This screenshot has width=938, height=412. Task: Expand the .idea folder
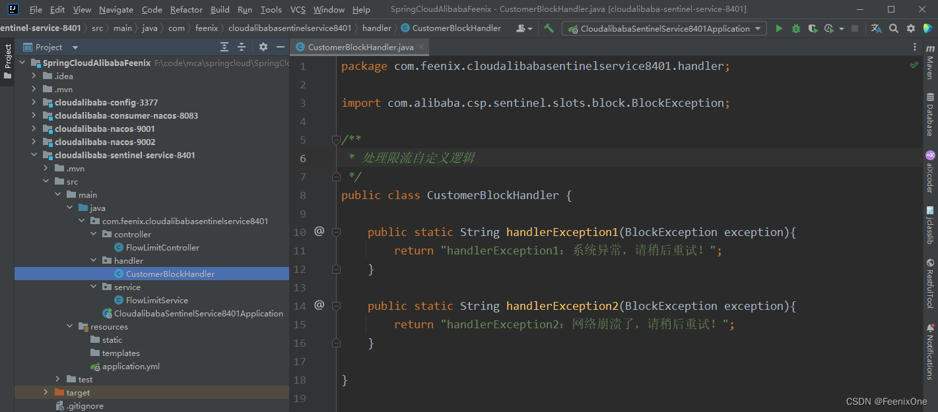pyautogui.click(x=34, y=76)
